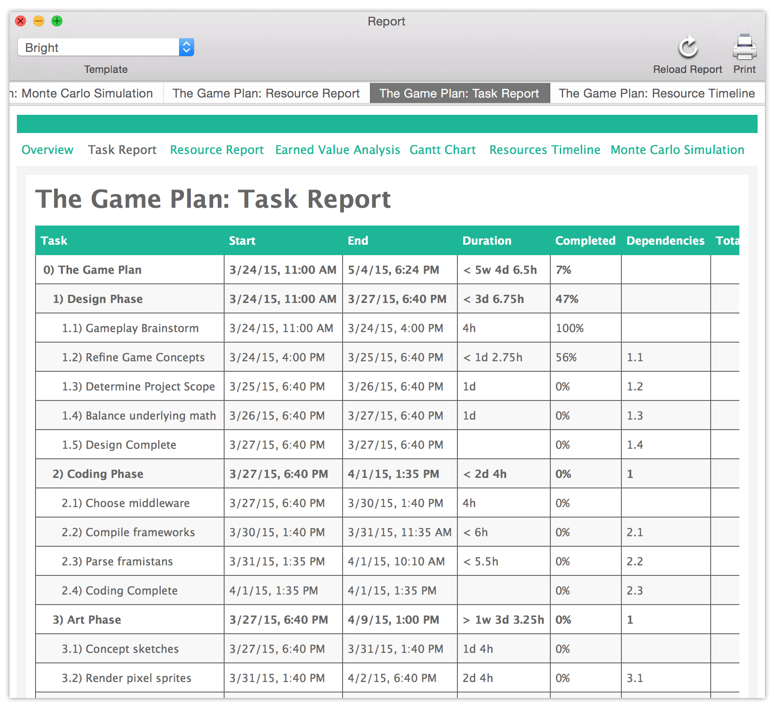Zoom the Report window with green button

coord(57,21)
